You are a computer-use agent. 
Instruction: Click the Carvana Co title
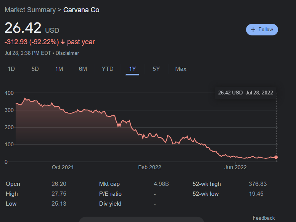81,10
